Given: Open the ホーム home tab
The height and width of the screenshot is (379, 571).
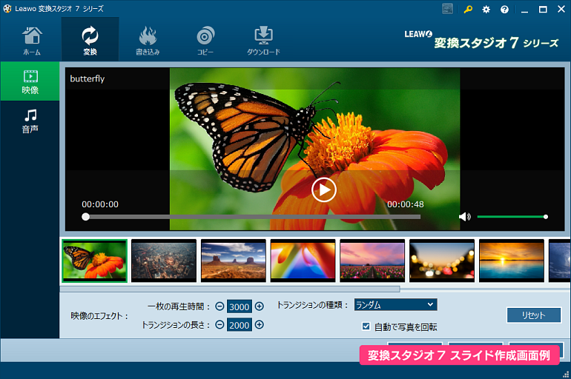Looking at the screenshot, I should point(32,41).
